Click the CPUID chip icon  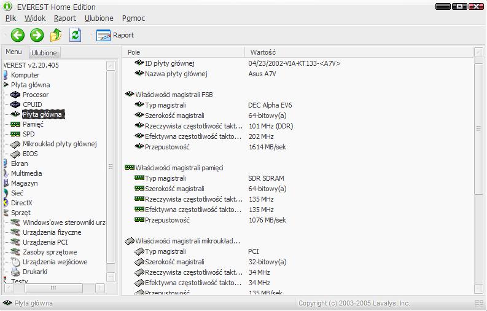click(15, 104)
